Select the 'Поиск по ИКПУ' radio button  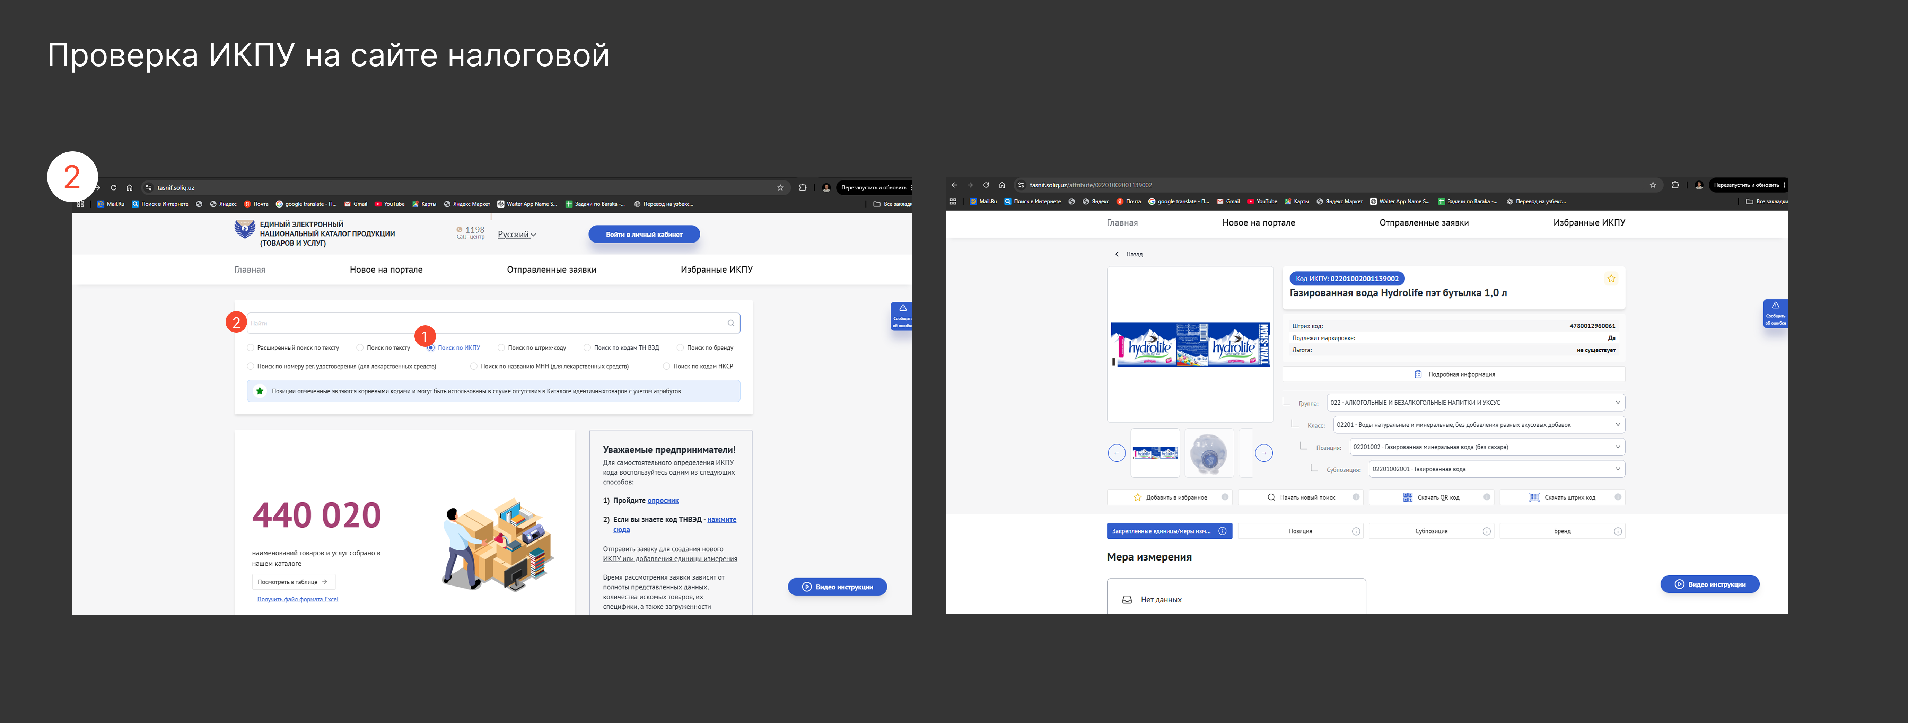coord(430,347)
